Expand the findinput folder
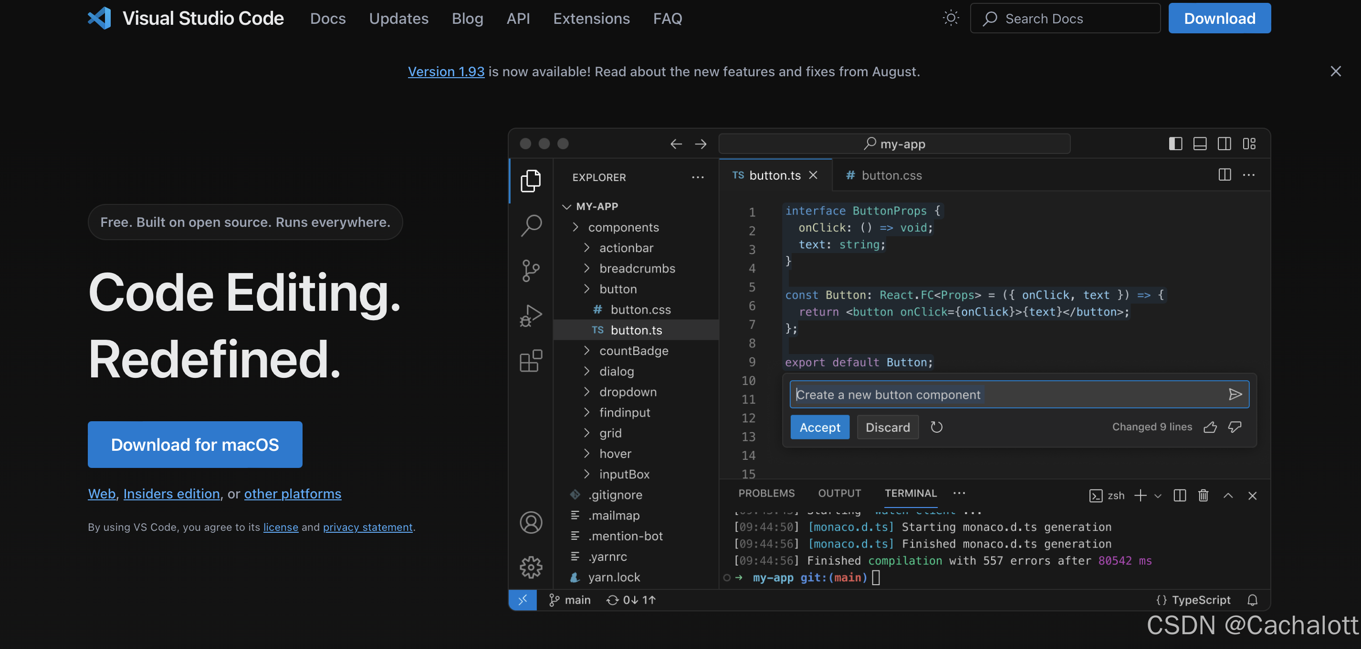The image size is (1361, 649). (636, 412)
